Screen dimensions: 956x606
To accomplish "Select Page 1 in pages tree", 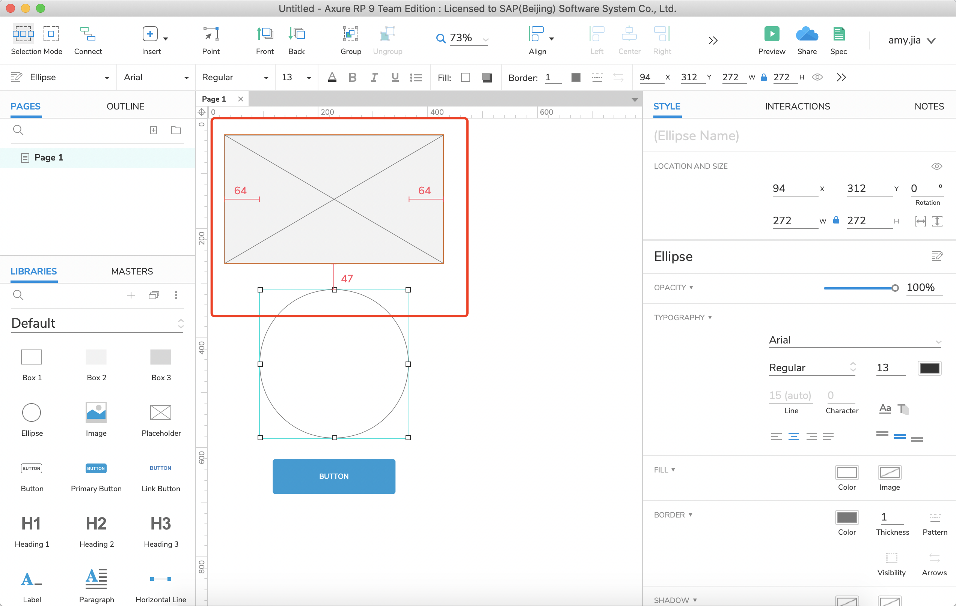I will point(98,157).
